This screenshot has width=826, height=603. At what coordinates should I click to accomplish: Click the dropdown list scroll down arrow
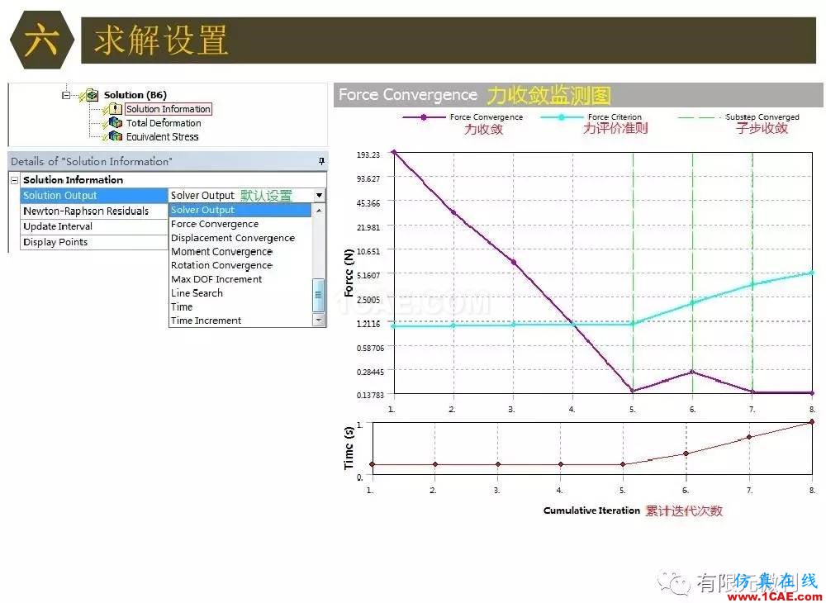coord(319,320)
